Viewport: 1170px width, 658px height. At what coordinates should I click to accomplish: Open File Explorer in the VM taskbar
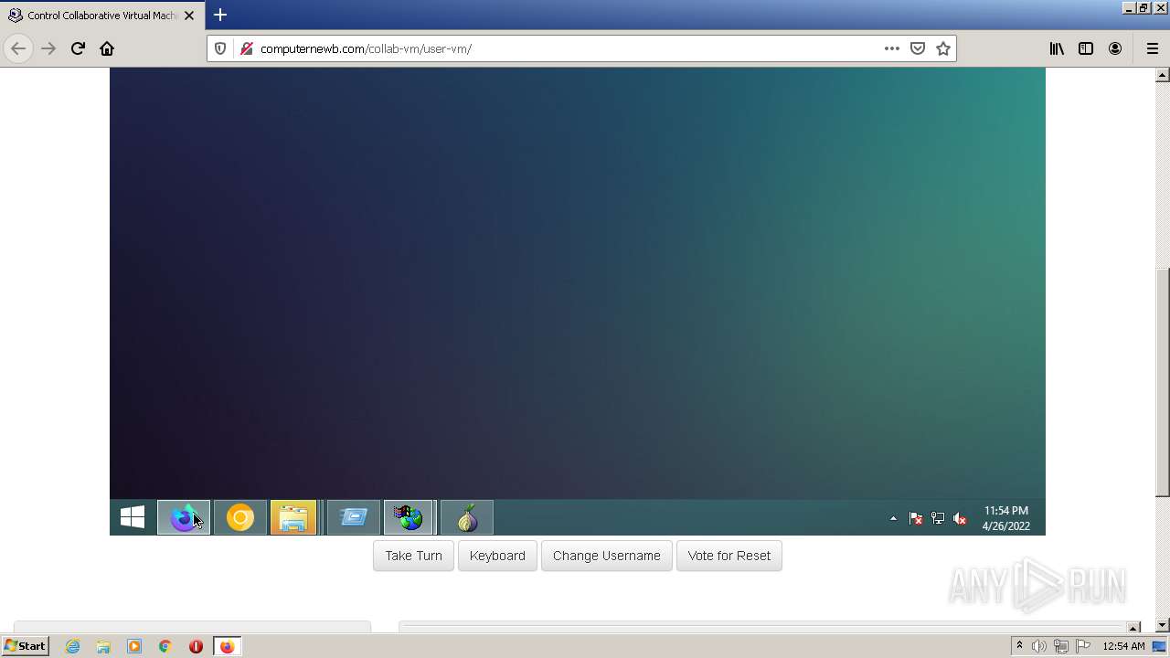[293, 517]
